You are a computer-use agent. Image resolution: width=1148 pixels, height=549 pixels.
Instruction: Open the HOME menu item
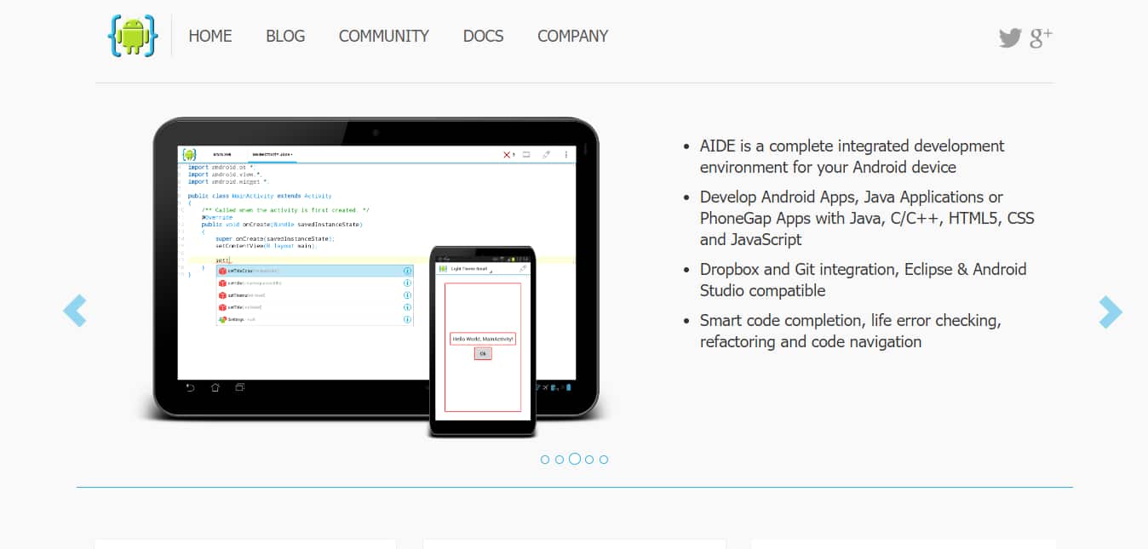[210, 37]
